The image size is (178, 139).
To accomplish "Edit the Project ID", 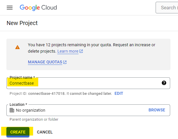I will pyautogui.click(x=119, y=94).
